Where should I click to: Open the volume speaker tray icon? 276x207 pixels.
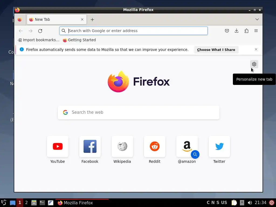pos(250,203)
